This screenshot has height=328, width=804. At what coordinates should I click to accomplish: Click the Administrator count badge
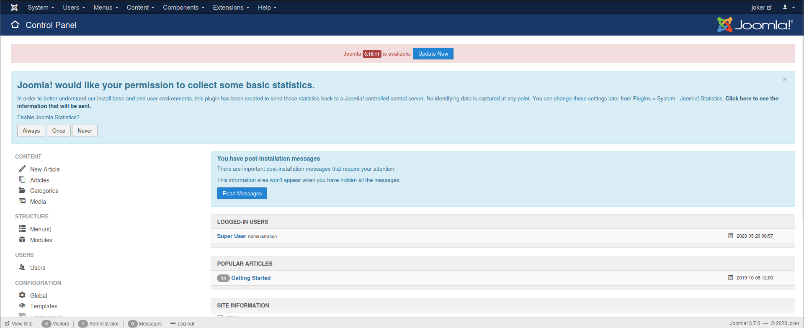tap(83, 324)
